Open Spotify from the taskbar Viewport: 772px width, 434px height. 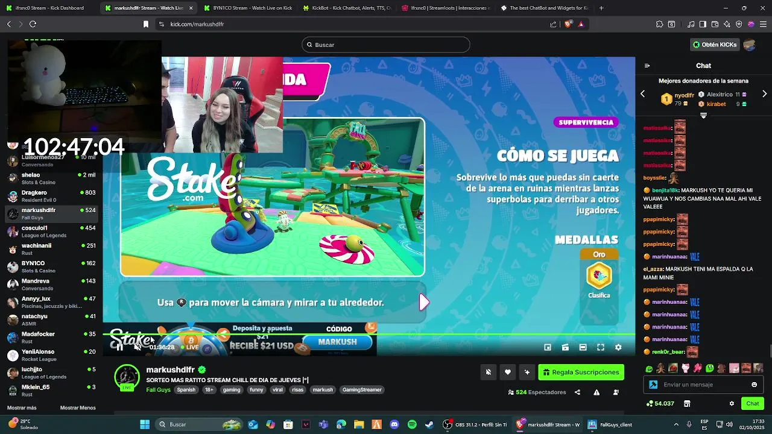(x=412, y=424)
